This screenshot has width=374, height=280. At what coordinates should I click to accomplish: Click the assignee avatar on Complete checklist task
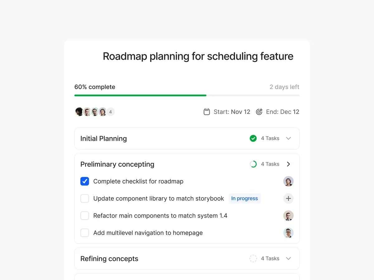click(x=288, y=181)
